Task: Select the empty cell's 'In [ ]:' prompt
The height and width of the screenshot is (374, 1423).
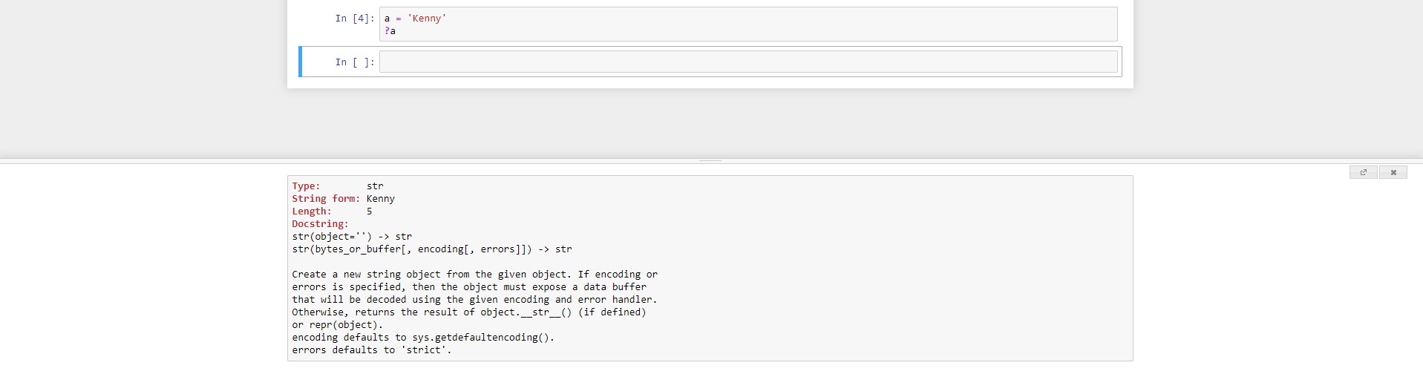Action: click(x=354, y=62)
